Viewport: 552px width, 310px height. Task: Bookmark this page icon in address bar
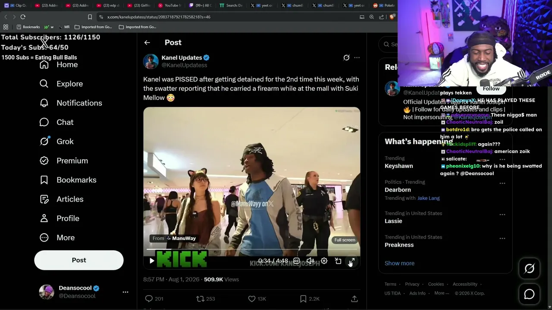pyautogui.click(x=90, y=17)
